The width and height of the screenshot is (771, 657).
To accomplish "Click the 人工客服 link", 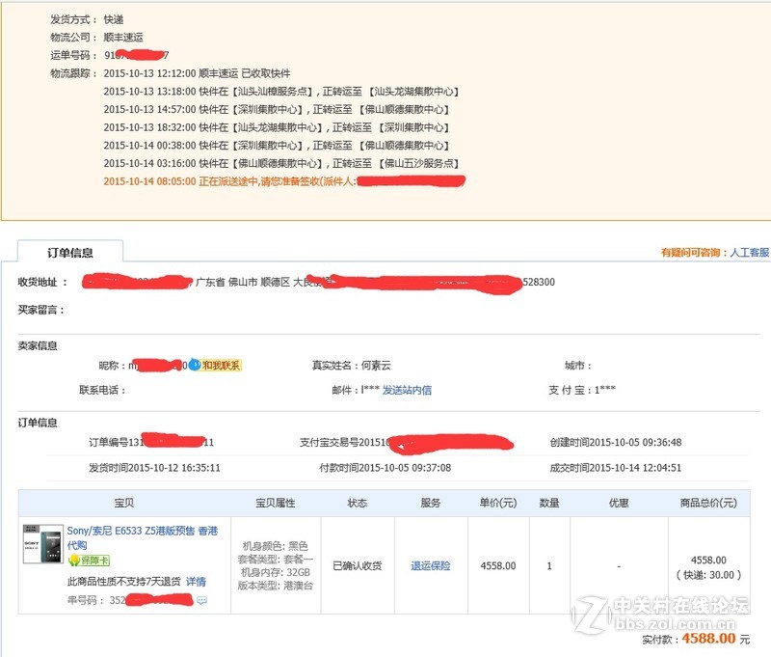I will pos(750,253).
